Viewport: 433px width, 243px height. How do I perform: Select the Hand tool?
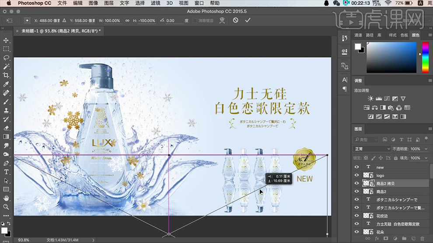[6, 198]
